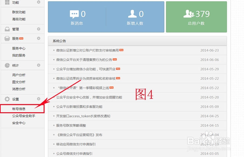
Task: Click the date 2014-05-29
Action: point(210,69)
